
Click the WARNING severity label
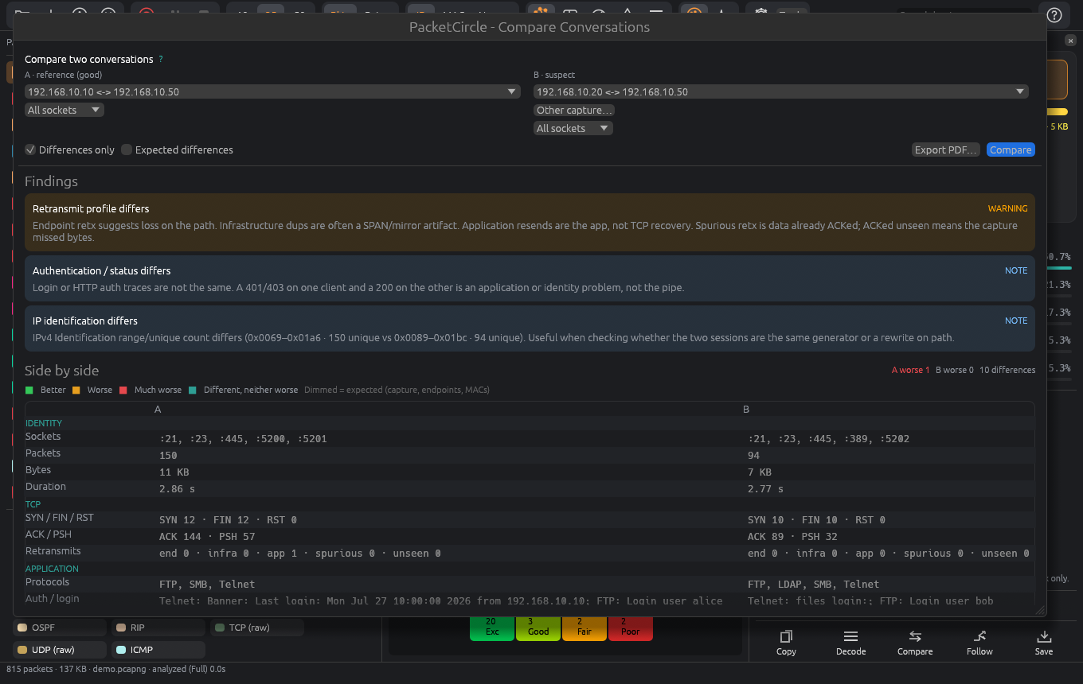pos(1007,208)
